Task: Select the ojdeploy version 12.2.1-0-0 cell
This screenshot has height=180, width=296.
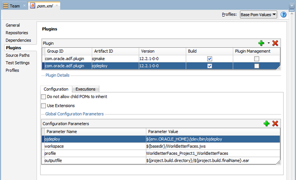Action: pos(162,66)
